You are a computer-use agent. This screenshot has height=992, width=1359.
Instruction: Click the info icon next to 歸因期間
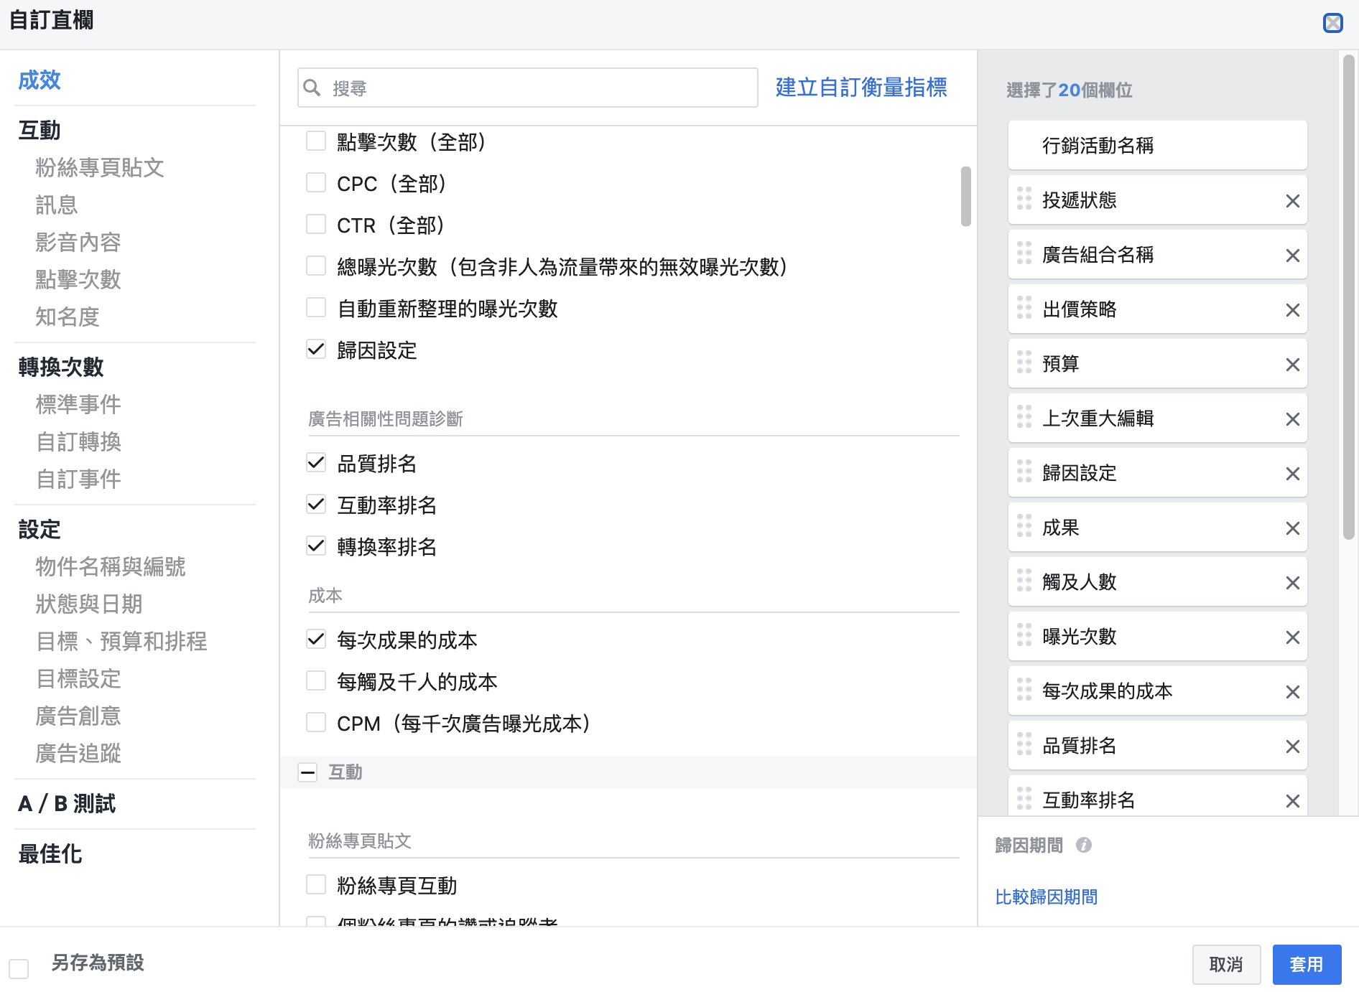click(1084, 845)
